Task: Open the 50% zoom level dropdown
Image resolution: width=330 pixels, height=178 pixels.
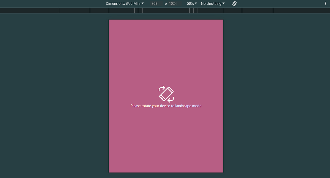Action: click(191, 4)
